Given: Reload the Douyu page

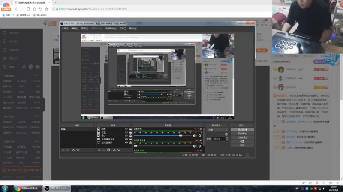Looking at the screenshot, I should pos(28,9).
